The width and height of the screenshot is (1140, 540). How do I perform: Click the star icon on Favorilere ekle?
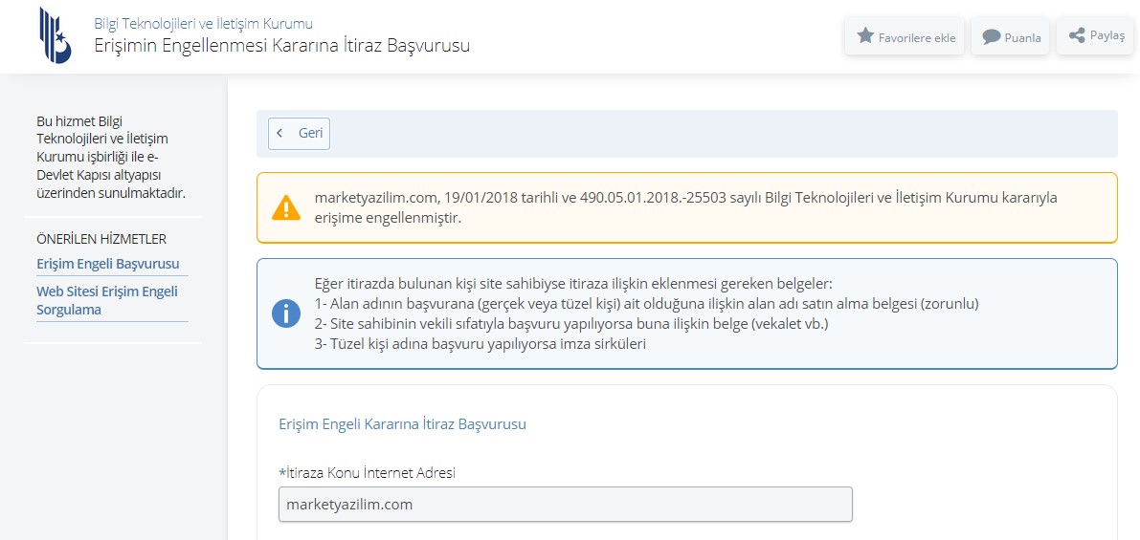point(865,36)
